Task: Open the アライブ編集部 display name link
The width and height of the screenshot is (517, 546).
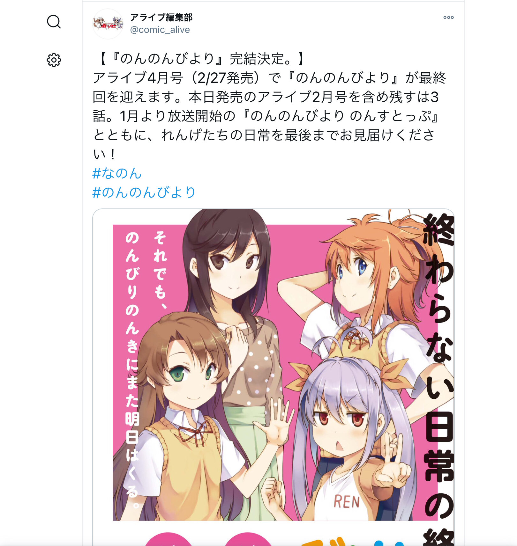Action: click(x=161, y=17)
